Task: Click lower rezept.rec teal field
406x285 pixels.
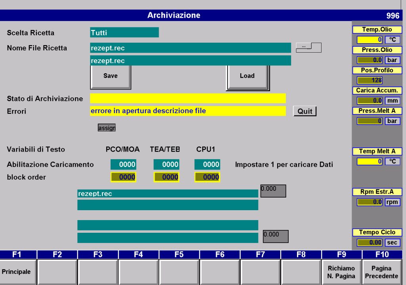Action: click(x=168, y=194)
